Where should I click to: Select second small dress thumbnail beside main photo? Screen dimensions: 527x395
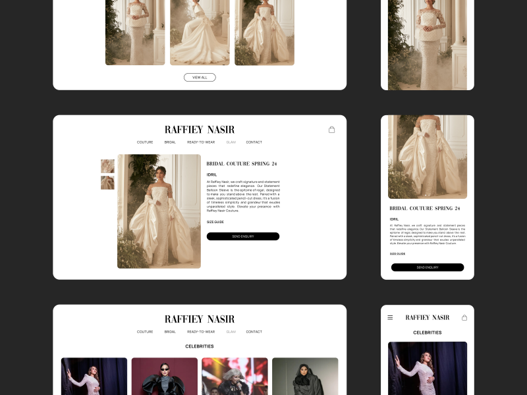tap(107, 182)
